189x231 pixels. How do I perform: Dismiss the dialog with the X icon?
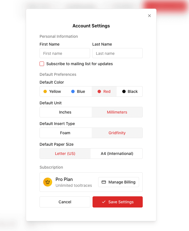click(149, 16)
